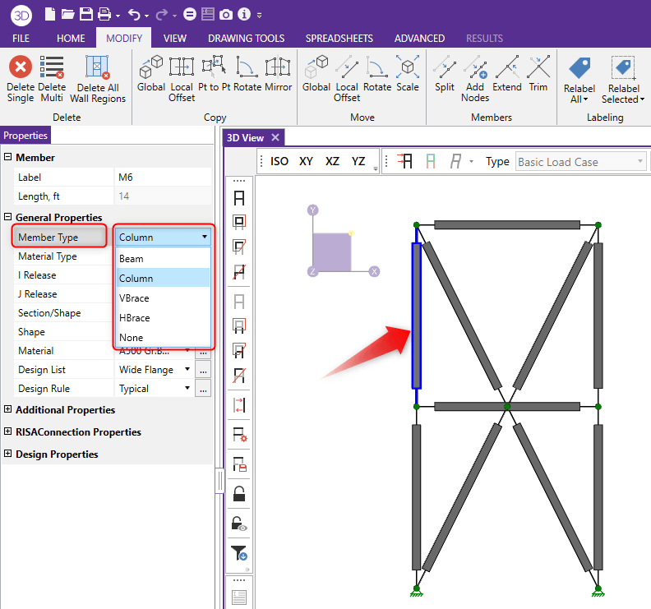Select the Copy Mirror tool
The image size is (651, 609).
tap(278, 67)
